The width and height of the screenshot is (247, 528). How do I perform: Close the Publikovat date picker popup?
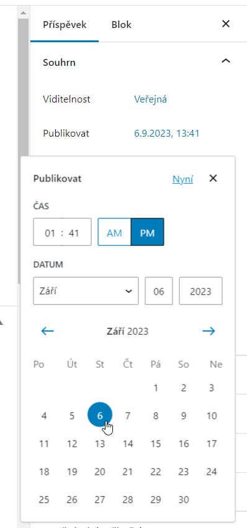(x=213, y=178)
